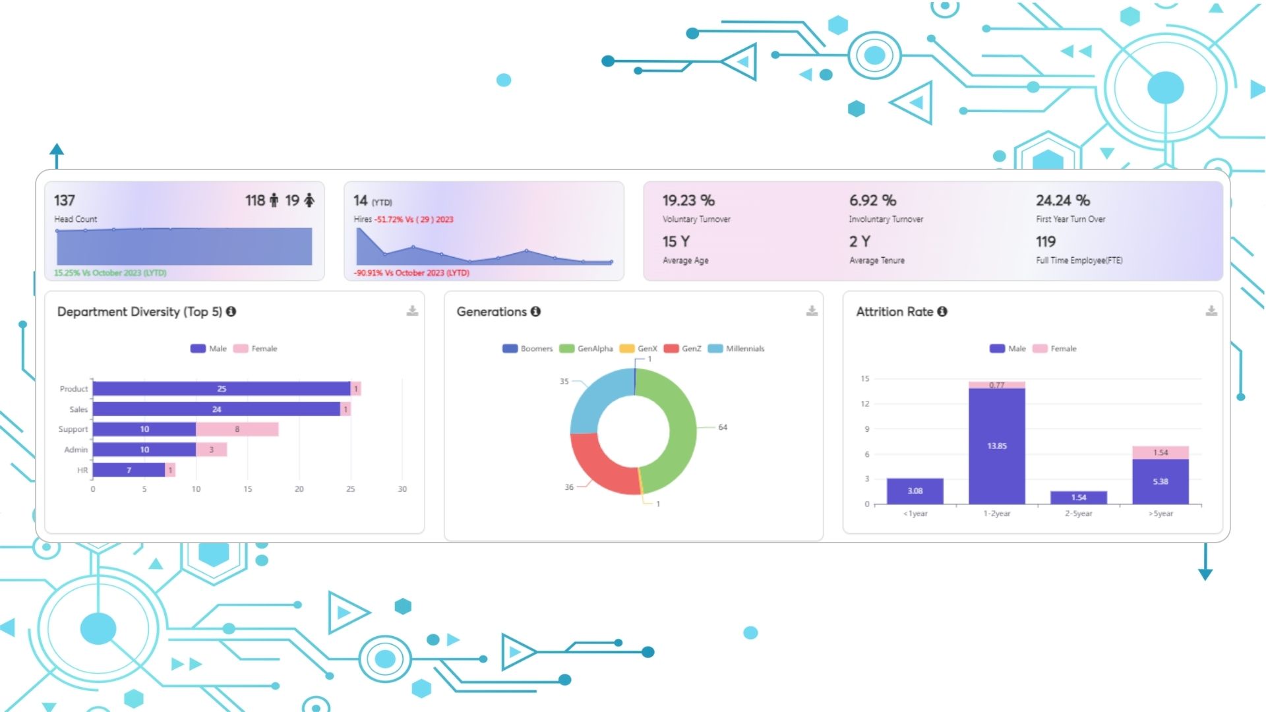Click the 24.24 % First Year Turn Over
1266x712 pixels.
point(1063,200)
